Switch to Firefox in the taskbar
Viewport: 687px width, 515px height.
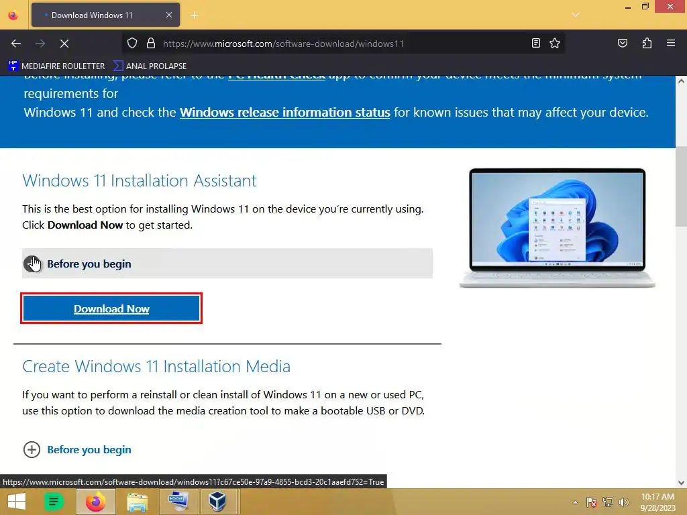click(95, 502)
